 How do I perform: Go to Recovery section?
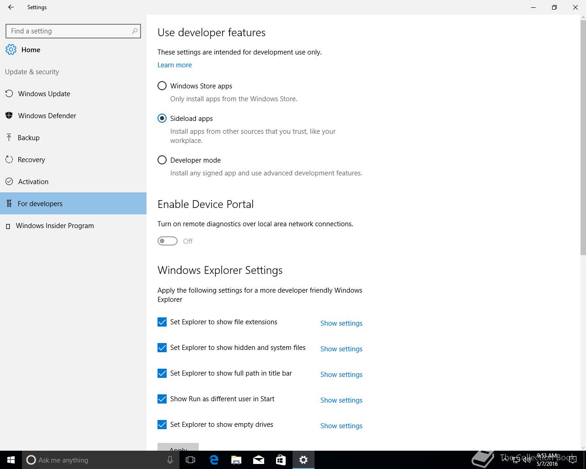pyautogui.click(x=73, y=159)
